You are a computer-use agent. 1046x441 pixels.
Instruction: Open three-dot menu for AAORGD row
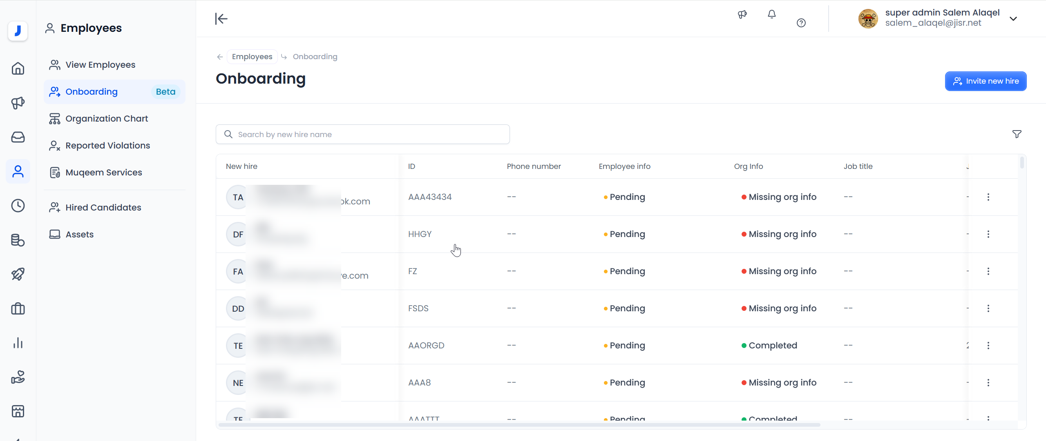(x=988, y=346)
